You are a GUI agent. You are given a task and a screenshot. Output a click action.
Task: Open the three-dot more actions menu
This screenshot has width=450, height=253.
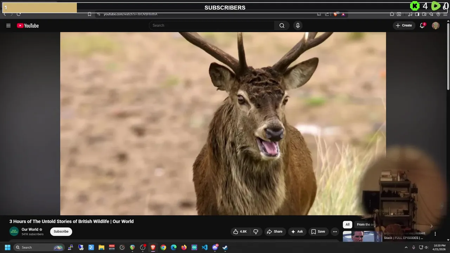(x=335, y=232)
